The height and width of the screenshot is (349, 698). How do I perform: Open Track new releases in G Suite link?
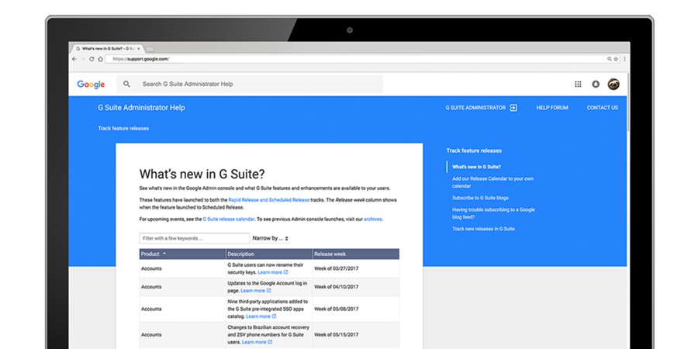(x=483, y=229)
